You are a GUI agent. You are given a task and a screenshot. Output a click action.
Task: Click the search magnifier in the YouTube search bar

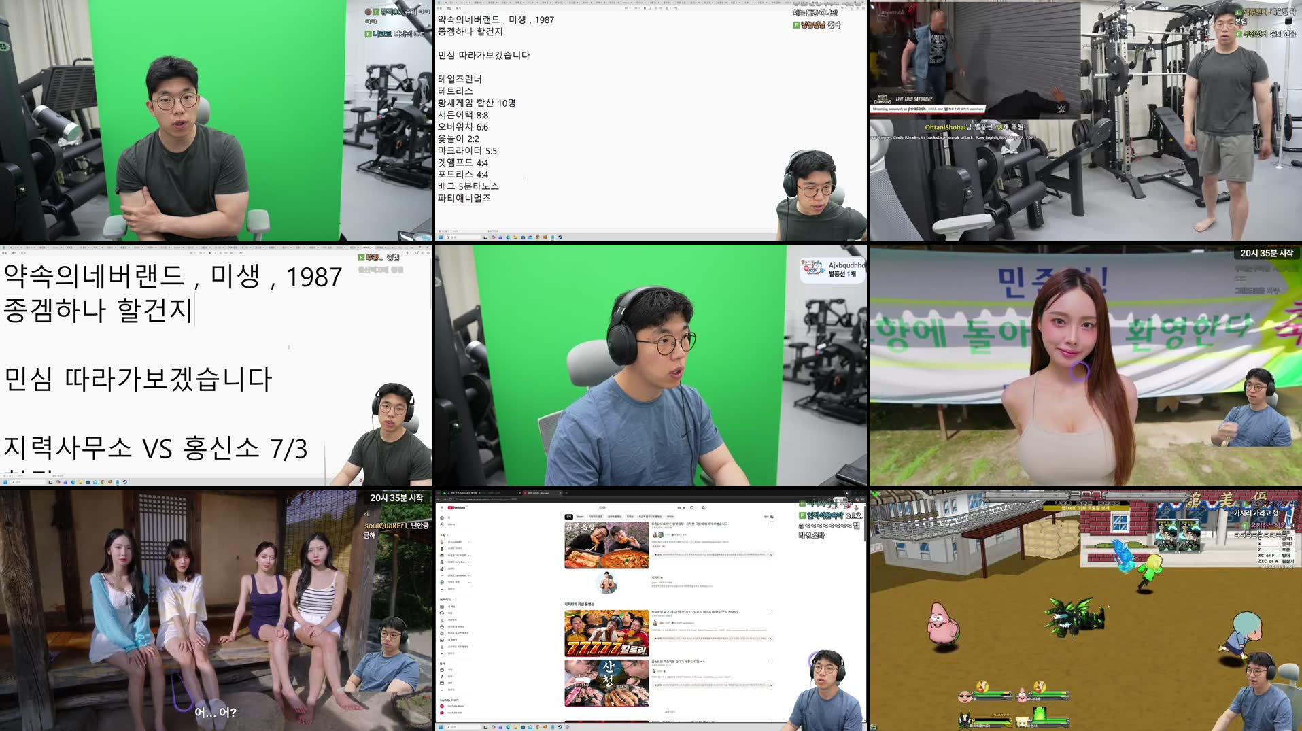[692, 508]
